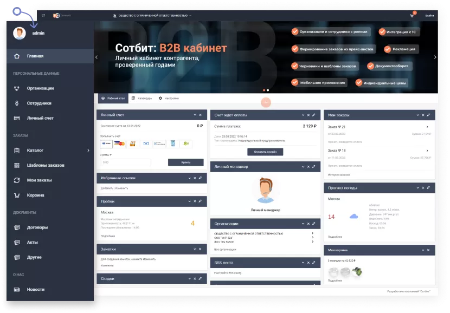The width and height of the screenshot is (450, 313).
Task: Collapse the Мои заказы widget
Action: pos(417,115)
